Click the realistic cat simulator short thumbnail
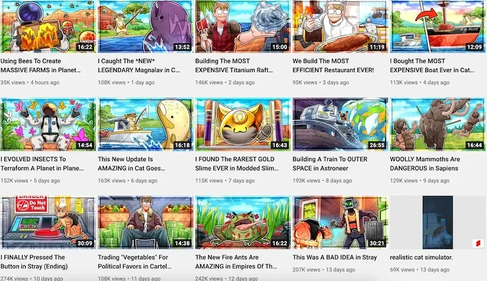Image resolution: width=487 pixels, height=281 pixels. point(437,222)
